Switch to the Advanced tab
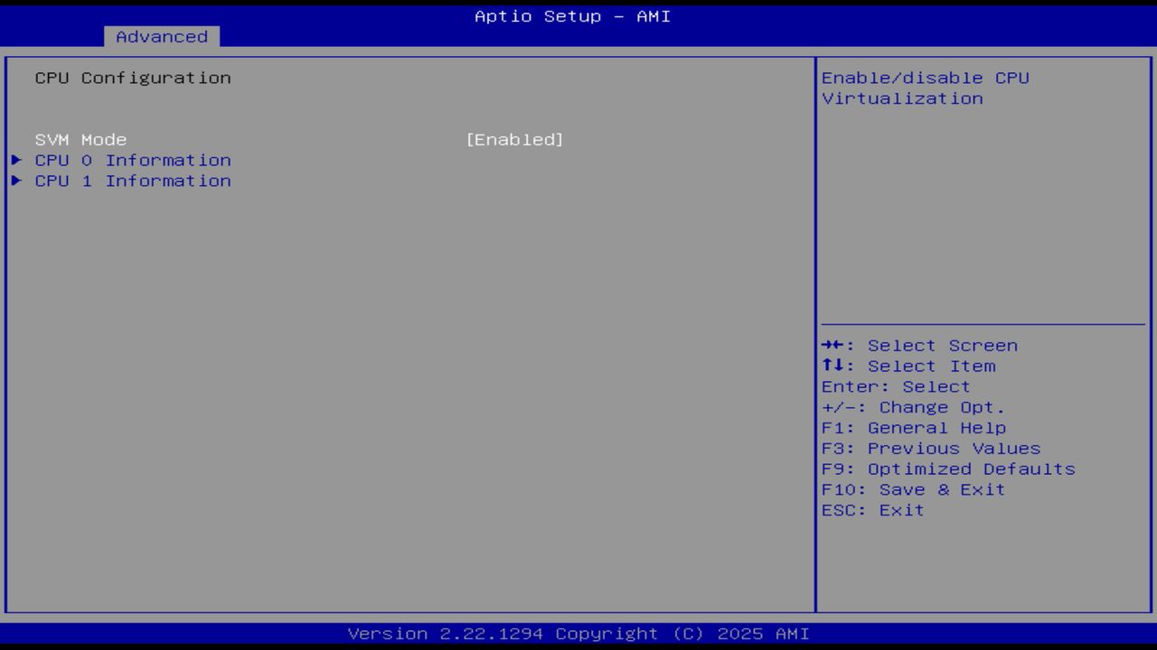Image resolution: width=1157 pixels, height=650 pixels. 161,36
